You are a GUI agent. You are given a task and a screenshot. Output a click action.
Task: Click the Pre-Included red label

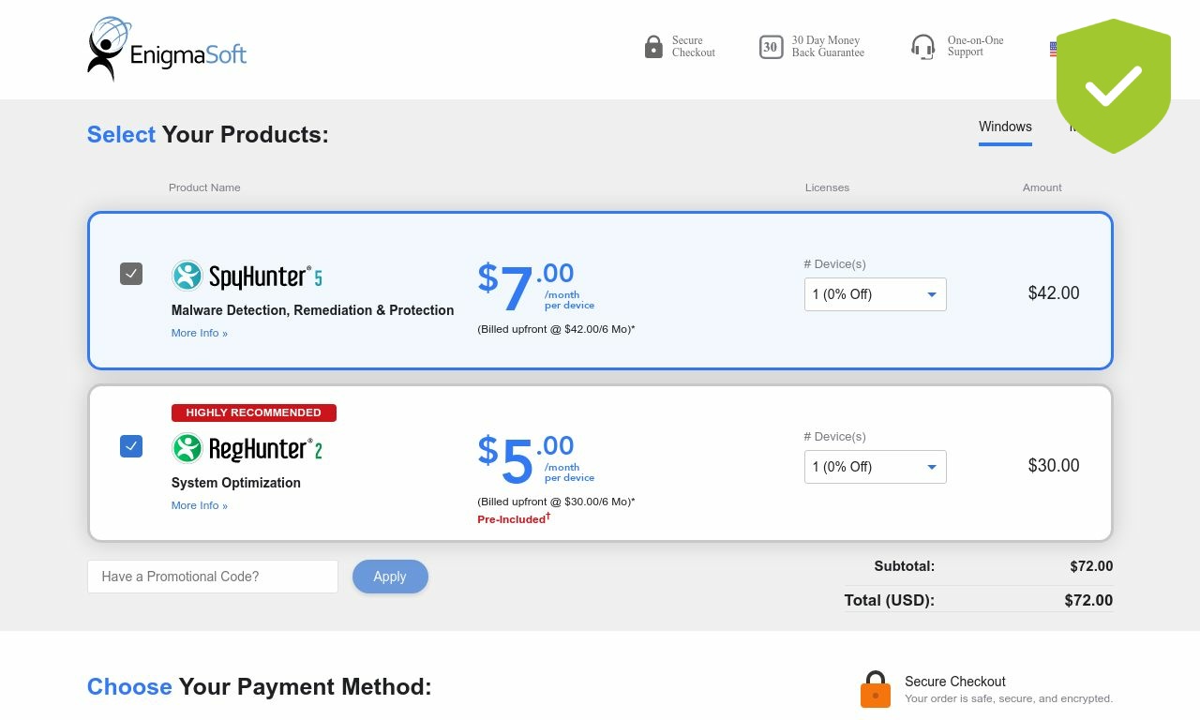tap(514, 518)
